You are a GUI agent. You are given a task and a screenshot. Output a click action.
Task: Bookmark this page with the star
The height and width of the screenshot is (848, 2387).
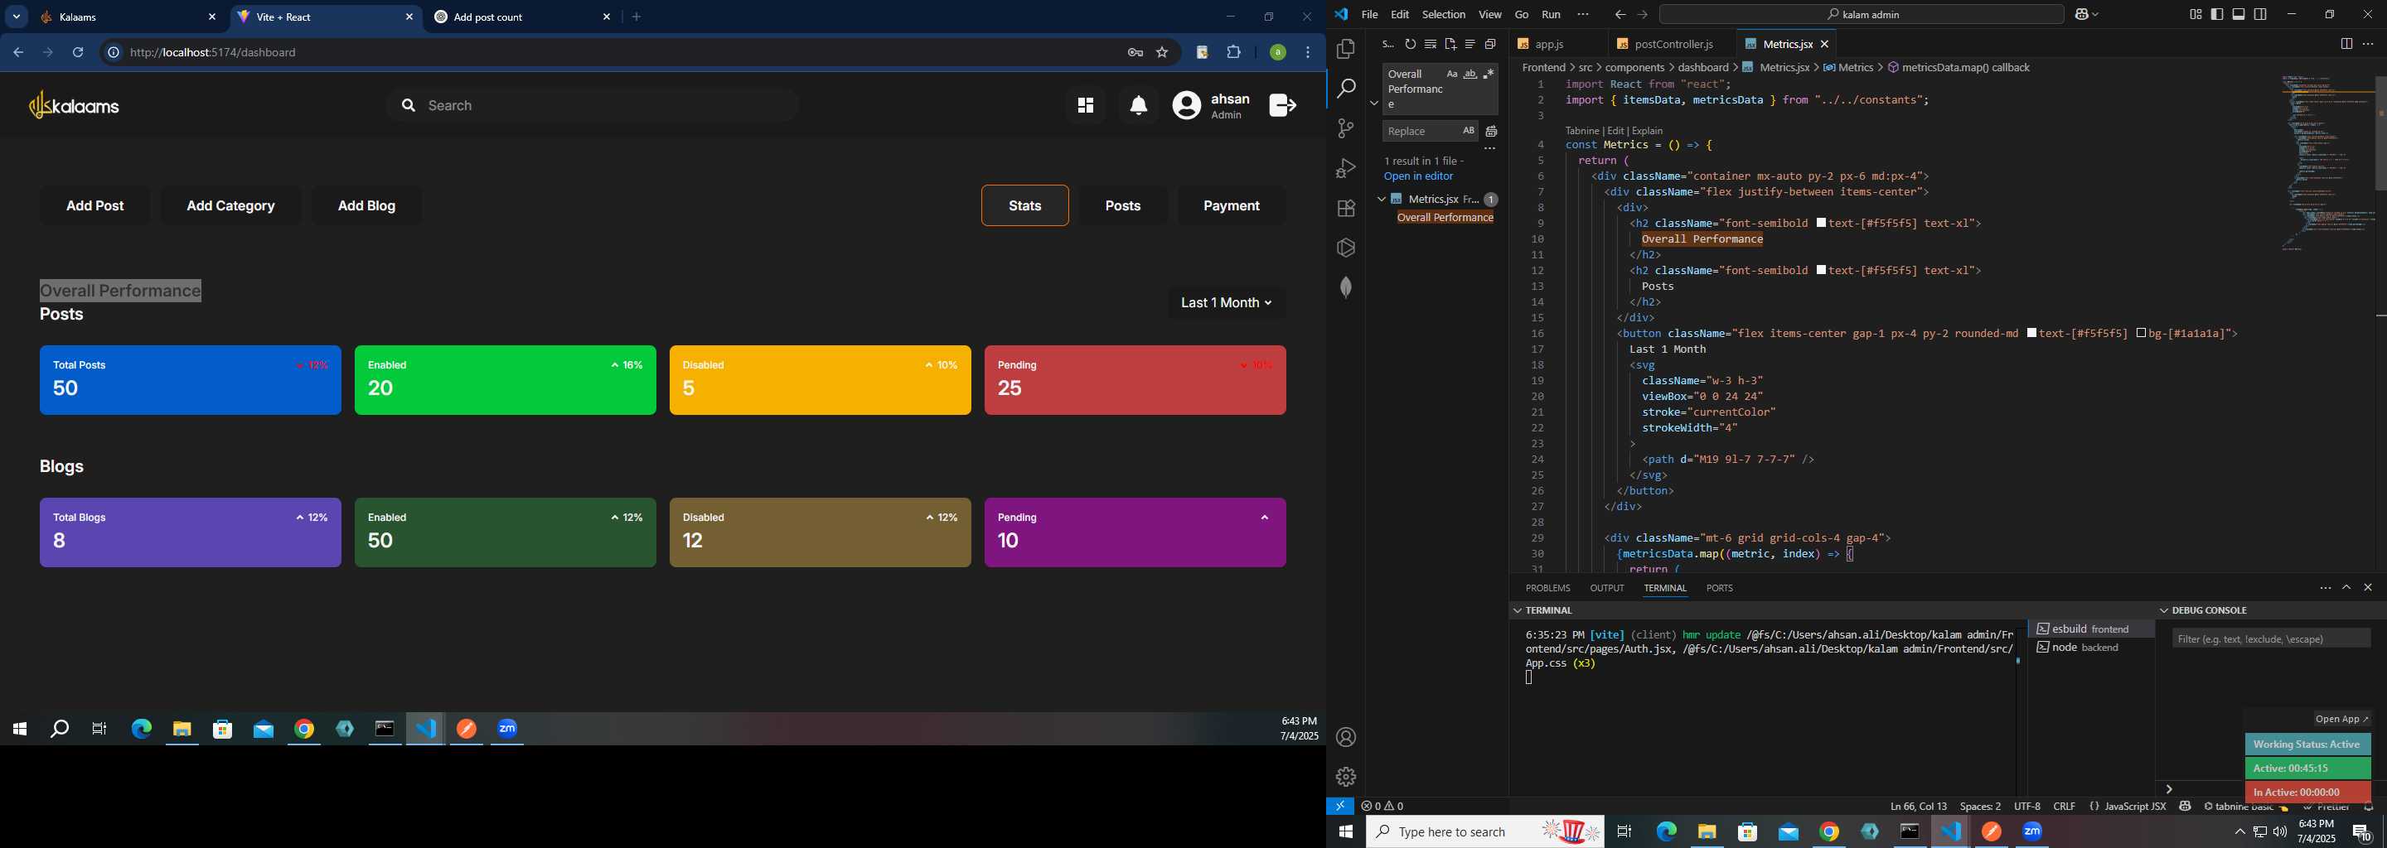pos(1162,53)
